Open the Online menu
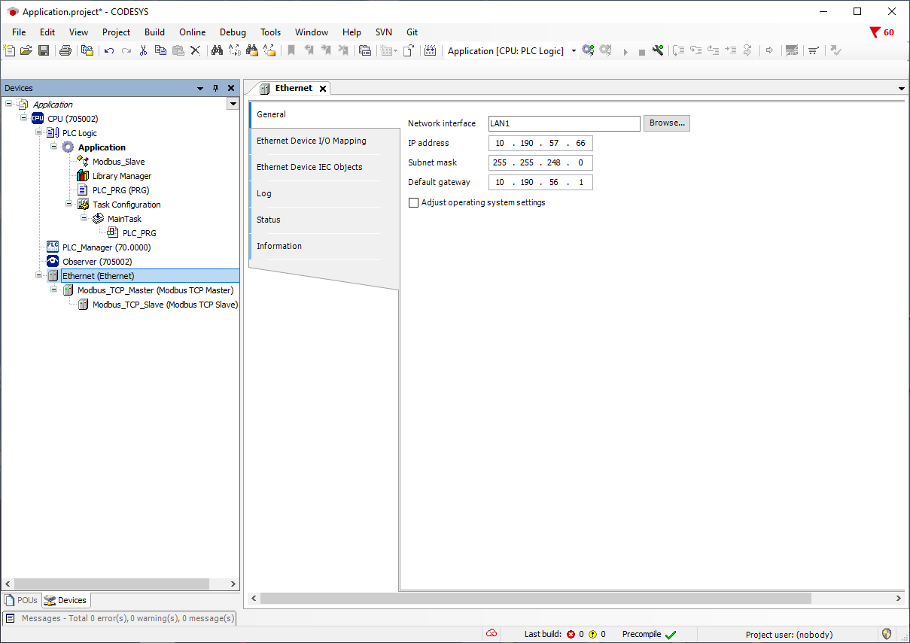 point(192,32)
